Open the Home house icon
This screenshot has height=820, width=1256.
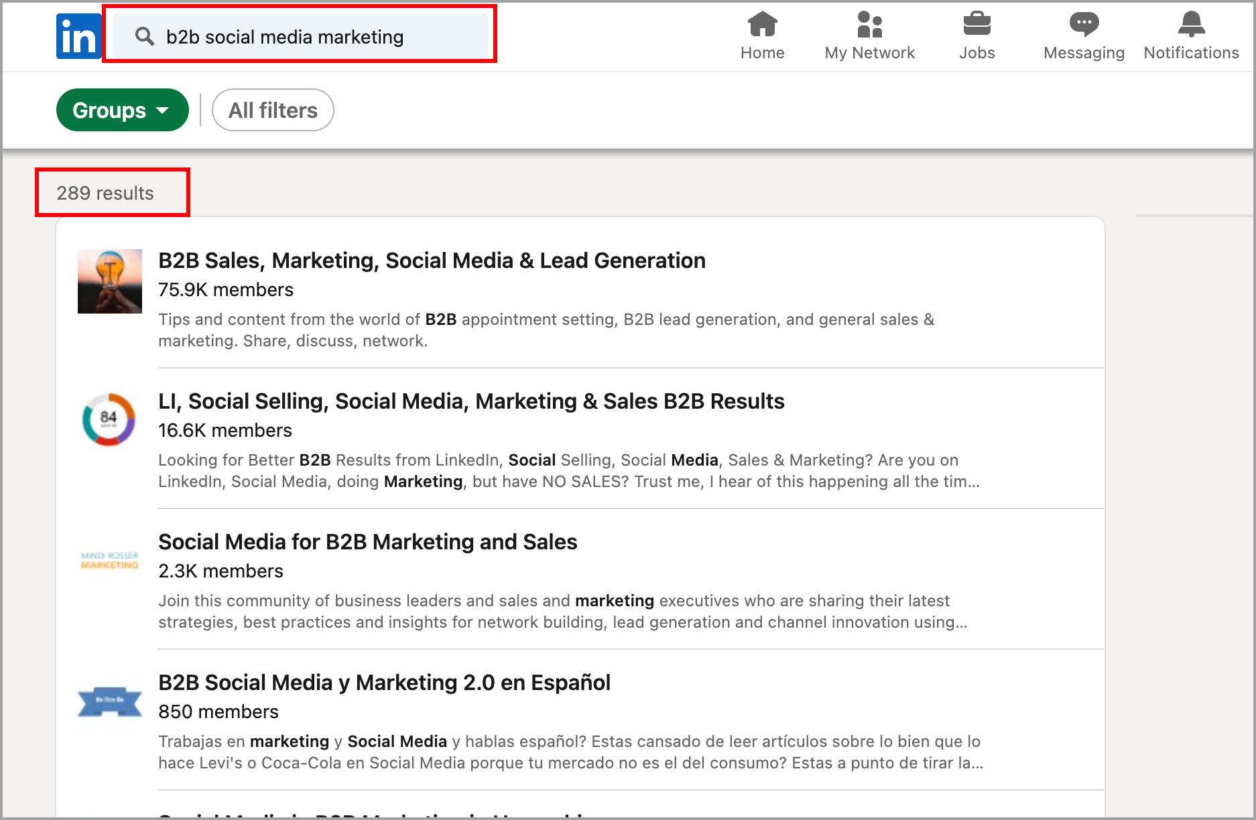pos(762,25)
